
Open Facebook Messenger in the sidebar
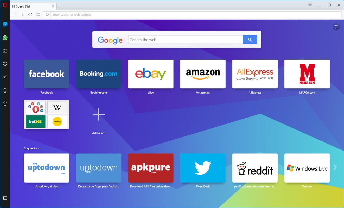(x=5, y=24)
